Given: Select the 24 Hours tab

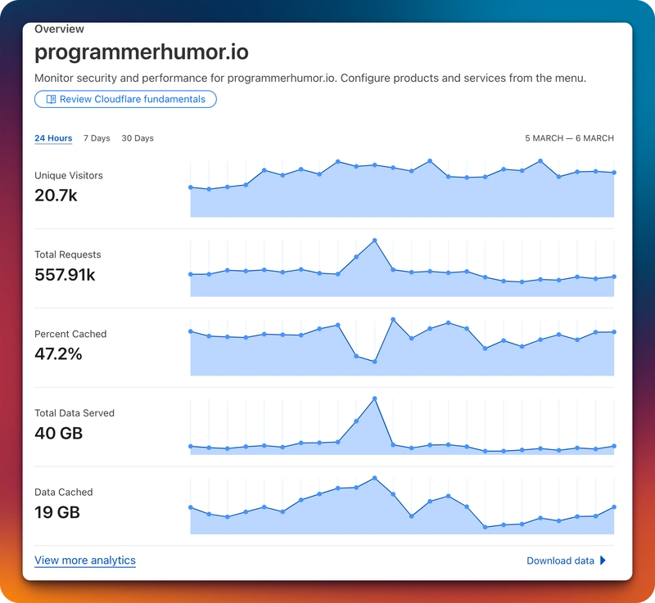Looking at the screenshot, I should tap(53, 138).
